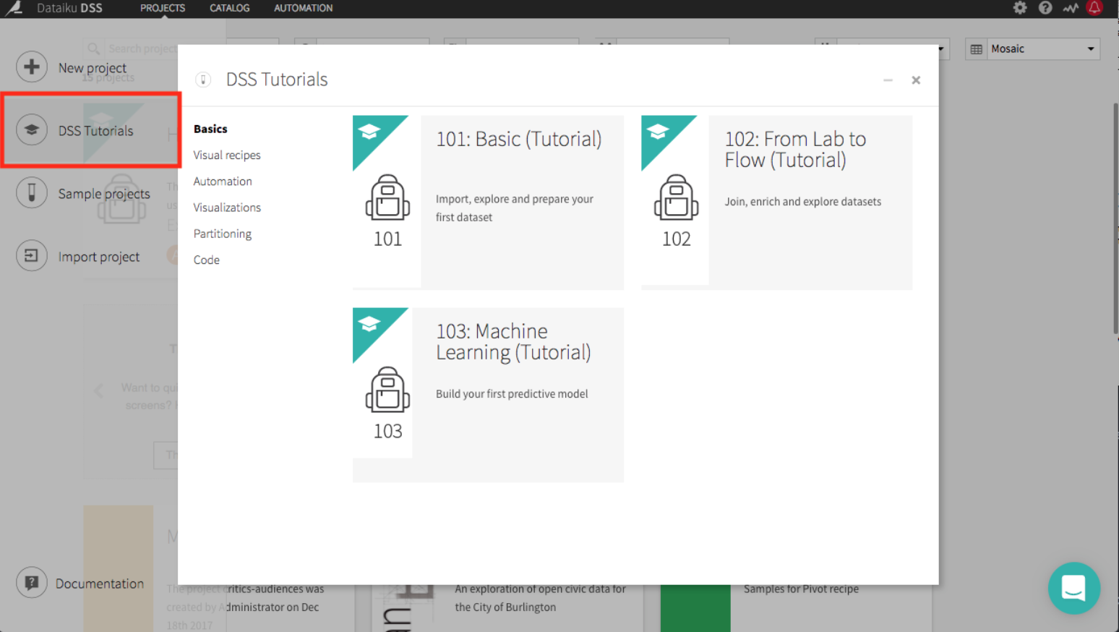Open the PROJECTS menu
The image size is (1119, 632).
coord(163,8)
